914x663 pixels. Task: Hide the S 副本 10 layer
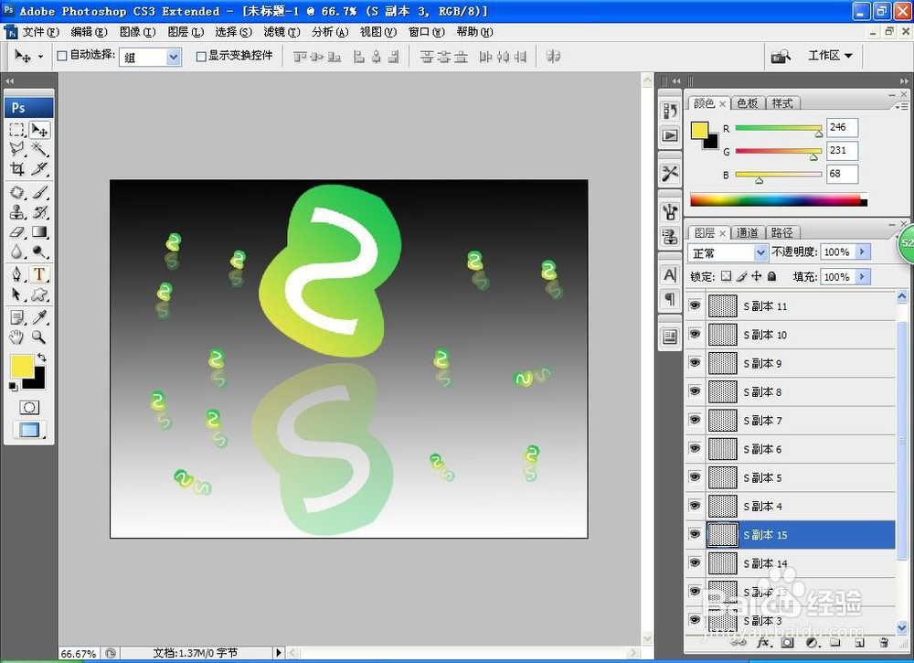695,334
